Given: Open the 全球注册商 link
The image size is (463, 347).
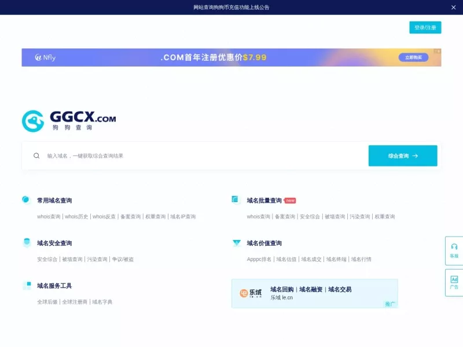Looking at the screenshot, I should [75, 302].
